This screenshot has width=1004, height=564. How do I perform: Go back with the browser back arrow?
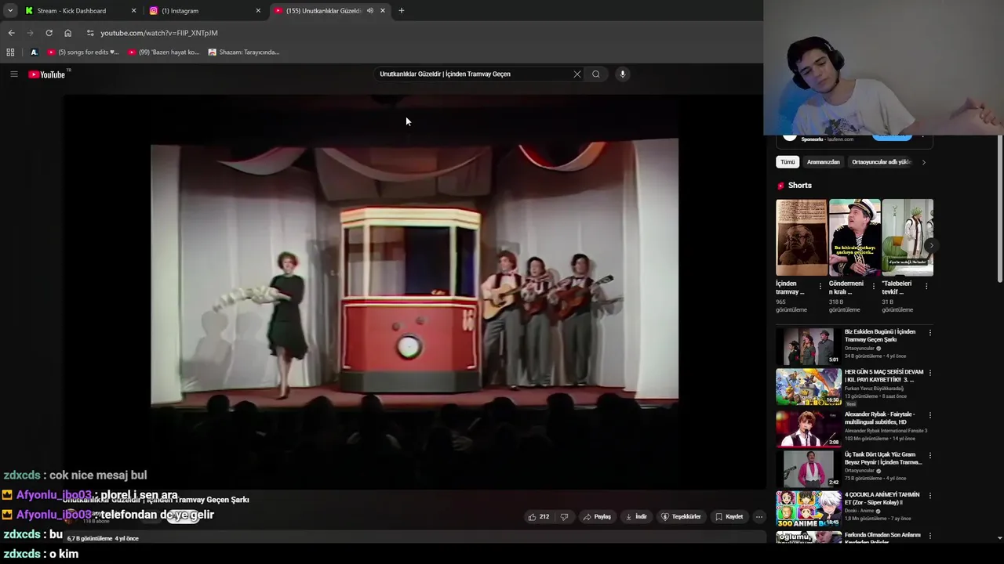click(11, 33)
